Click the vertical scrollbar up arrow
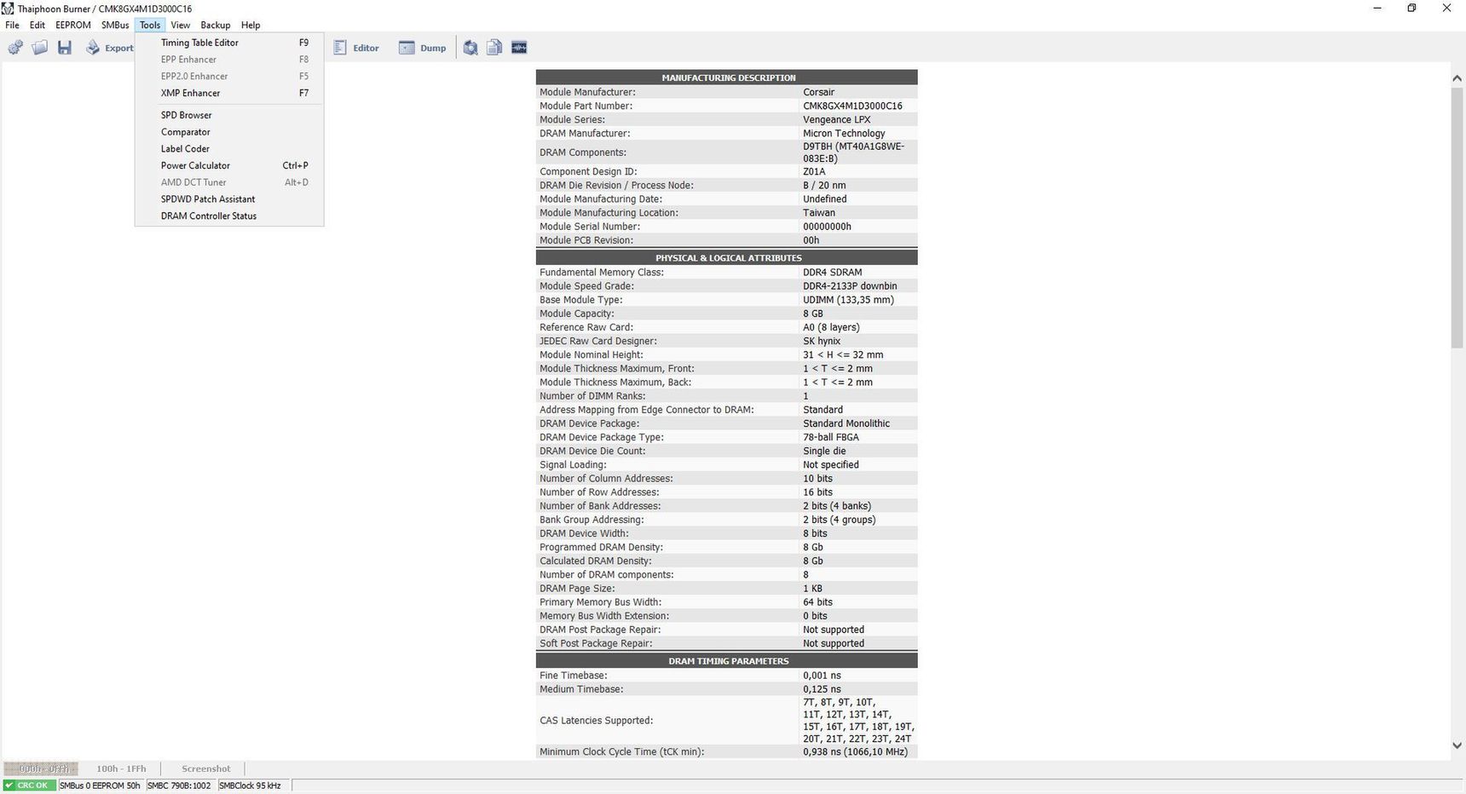The height and width of the screenshot is (794, 1466). point(1457,78)
